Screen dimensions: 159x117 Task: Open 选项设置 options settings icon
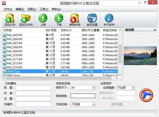[92, 20]
